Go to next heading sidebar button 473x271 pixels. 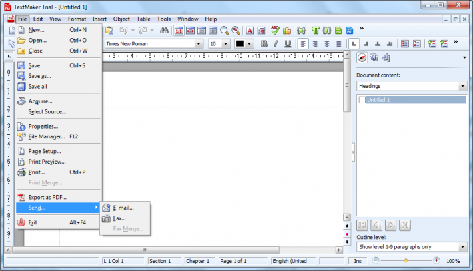point(390,225)
